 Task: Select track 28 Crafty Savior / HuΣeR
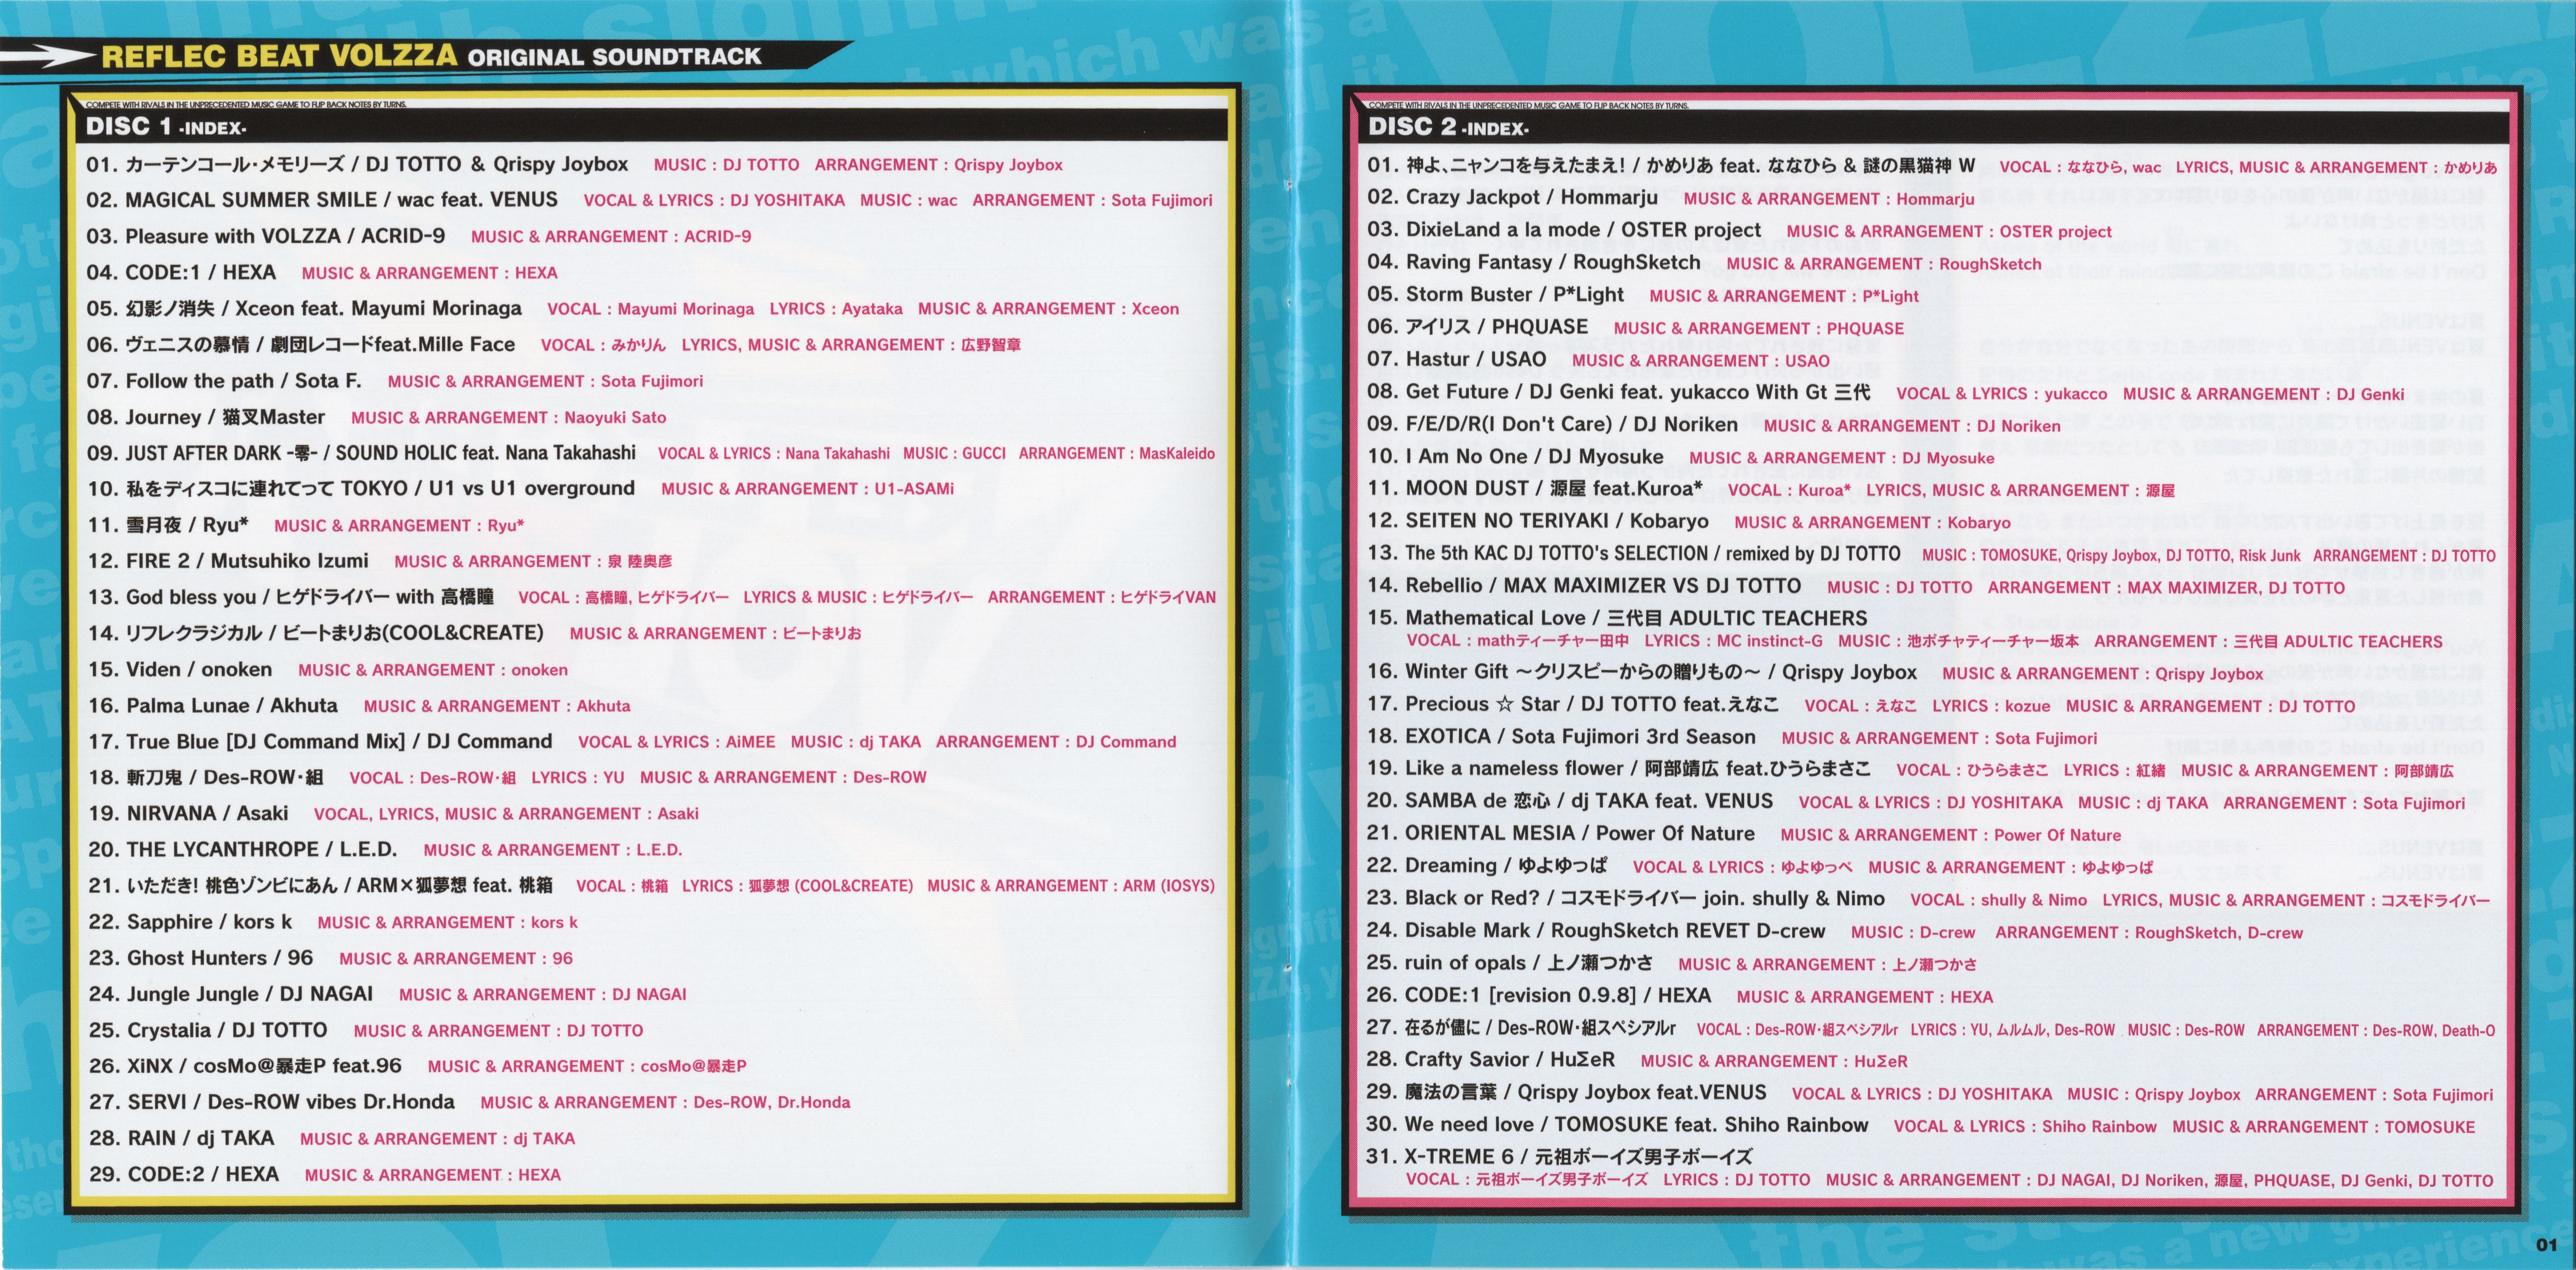pos(1490,1060)
